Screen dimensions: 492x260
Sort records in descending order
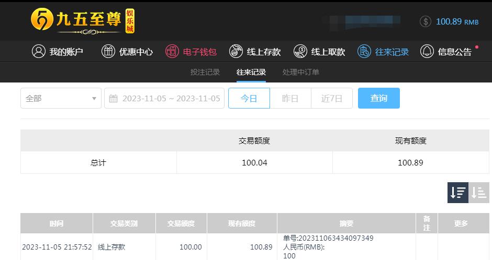coord(458,193)
